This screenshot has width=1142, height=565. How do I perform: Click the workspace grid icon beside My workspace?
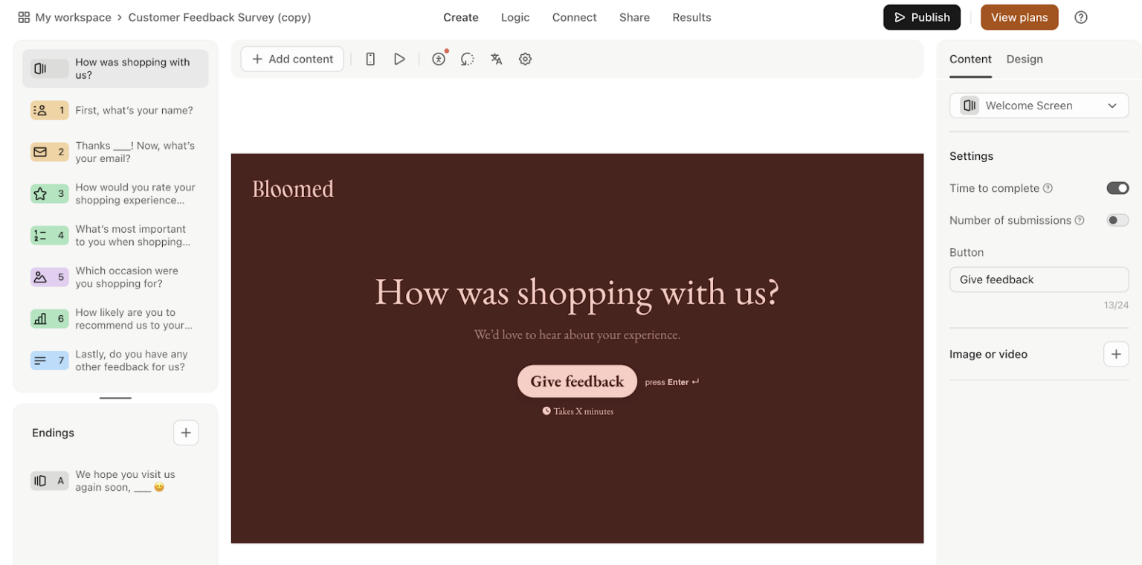coord(23,16)
